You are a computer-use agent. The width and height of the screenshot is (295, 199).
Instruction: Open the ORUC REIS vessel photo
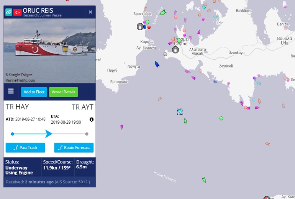tap(50, 51)
